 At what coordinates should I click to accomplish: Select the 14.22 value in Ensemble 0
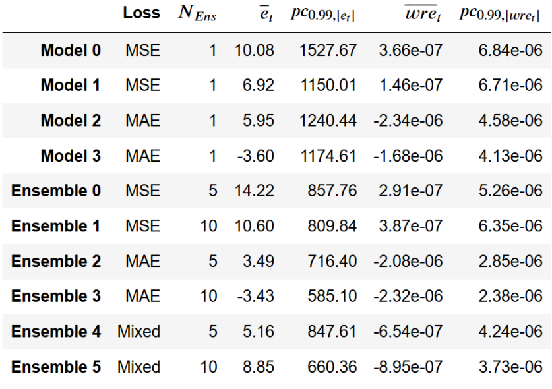pyautogui.click(x=254, y=191)
